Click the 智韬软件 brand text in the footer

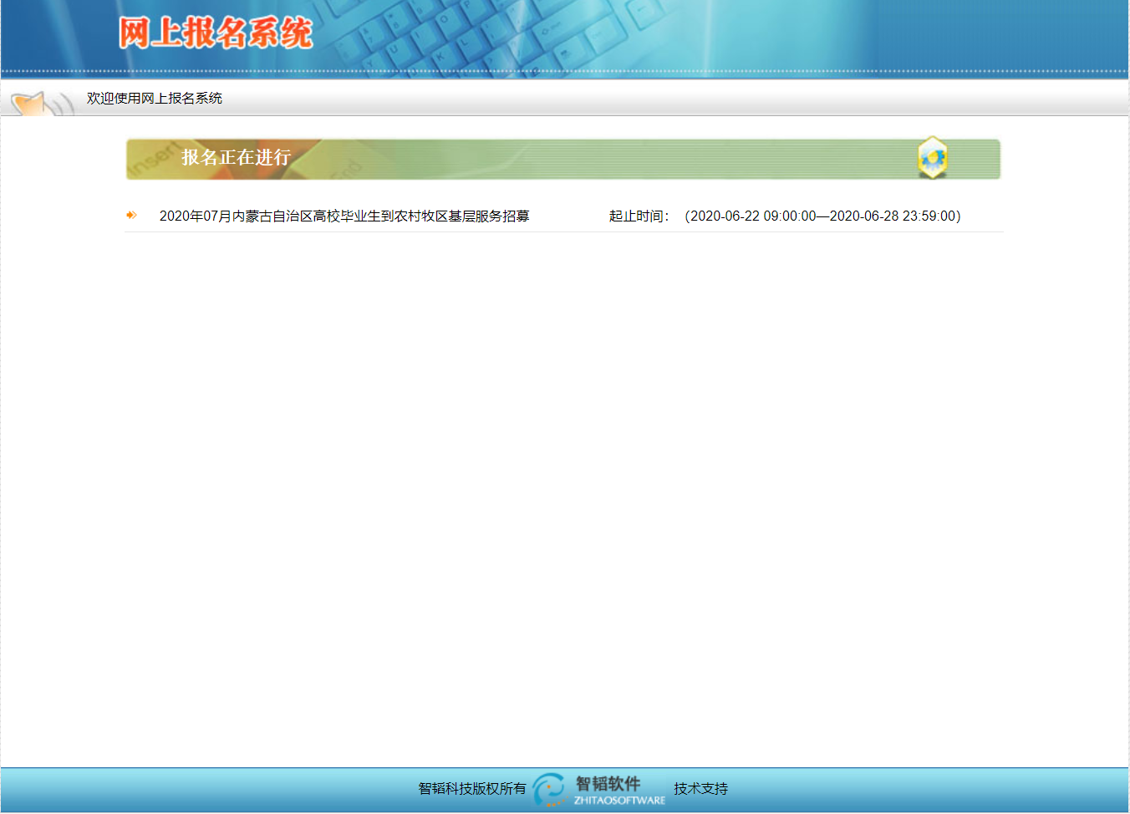pos(608,783)
